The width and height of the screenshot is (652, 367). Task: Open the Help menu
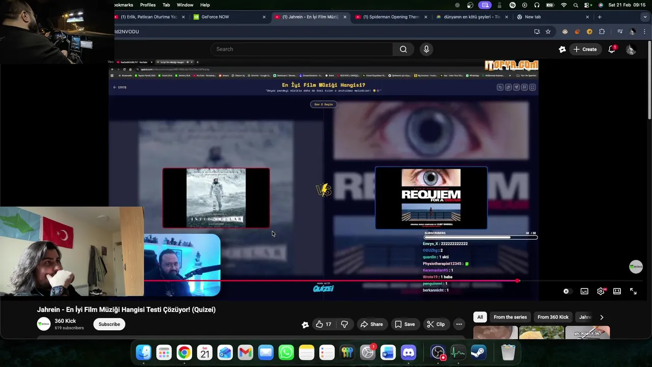[205, 5]
